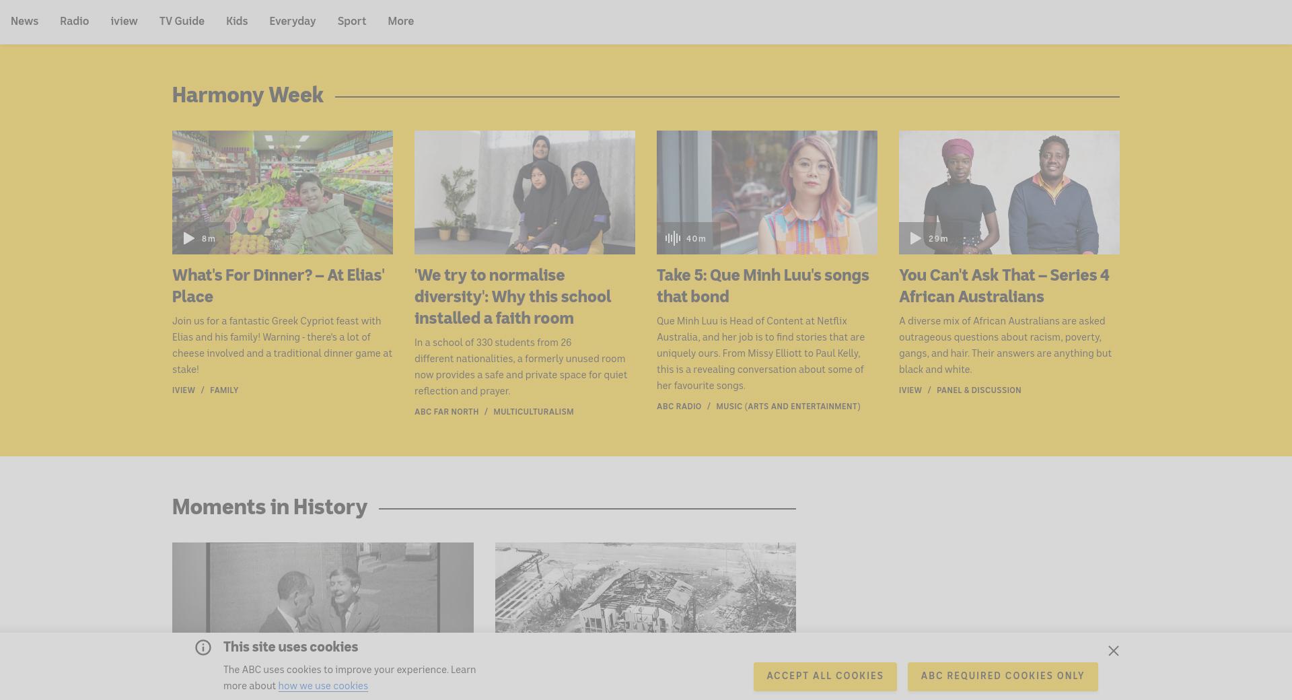1292x700 pixels.
Task: Click the Head of Content at Netflix description
Action: click(761, 353)
